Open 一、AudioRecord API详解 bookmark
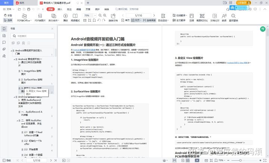The image size is (269, 163). pyautogui.click(x=32, y=113)
